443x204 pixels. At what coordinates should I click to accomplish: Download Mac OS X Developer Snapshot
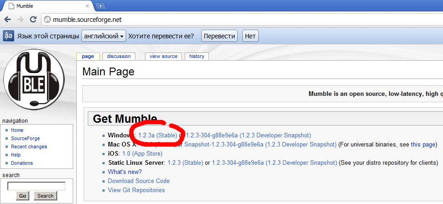260,145
